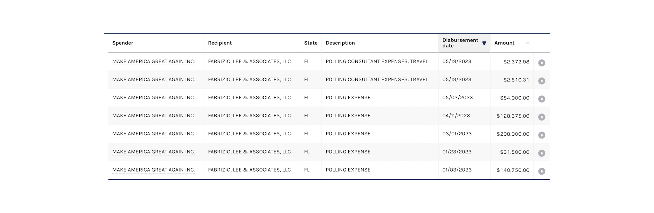This screenshot has height=213, width=654.
Task: Click the date 05/19/2023 in the $2,372.98 row
Action: pyautogui.click(x=457, y=61)
